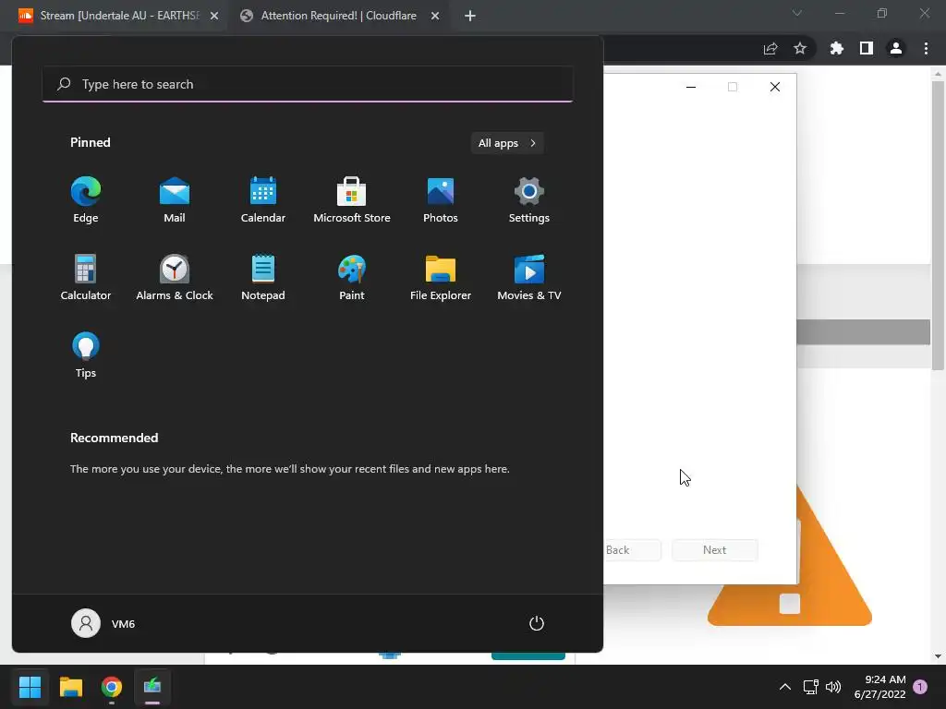Launch the Photos app

(441, 200)
